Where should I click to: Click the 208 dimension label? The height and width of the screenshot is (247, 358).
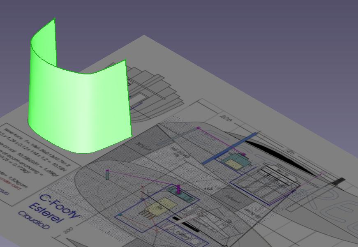[226, 117]
